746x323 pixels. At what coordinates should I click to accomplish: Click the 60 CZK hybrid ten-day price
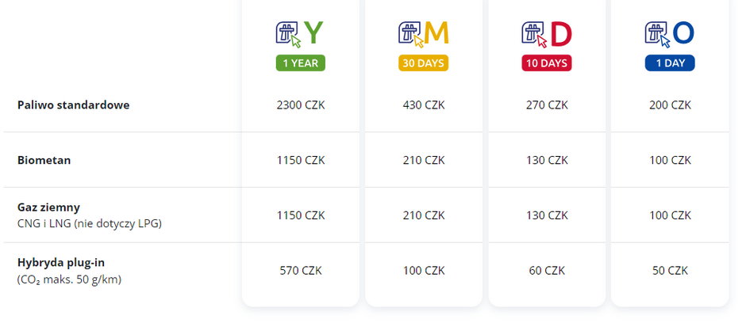pos(547,271)
